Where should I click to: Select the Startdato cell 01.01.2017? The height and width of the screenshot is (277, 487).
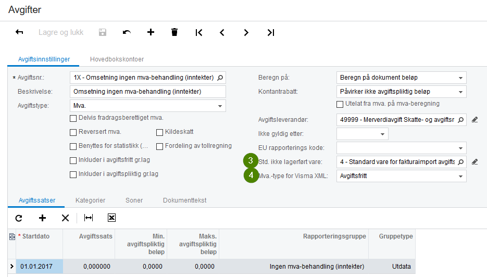(39, 267)
